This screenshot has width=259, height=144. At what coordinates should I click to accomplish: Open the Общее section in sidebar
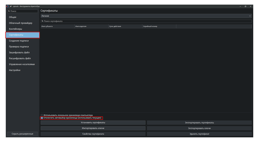pyautogui.click(x=13, y=17)
